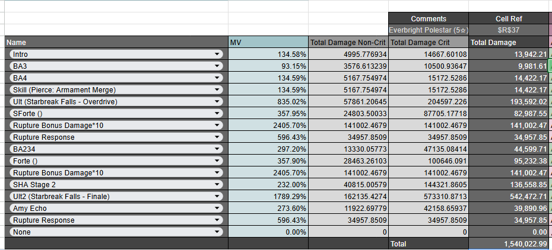
Task: Select the Total Damage Crit header
Action: tap(429, 43)
